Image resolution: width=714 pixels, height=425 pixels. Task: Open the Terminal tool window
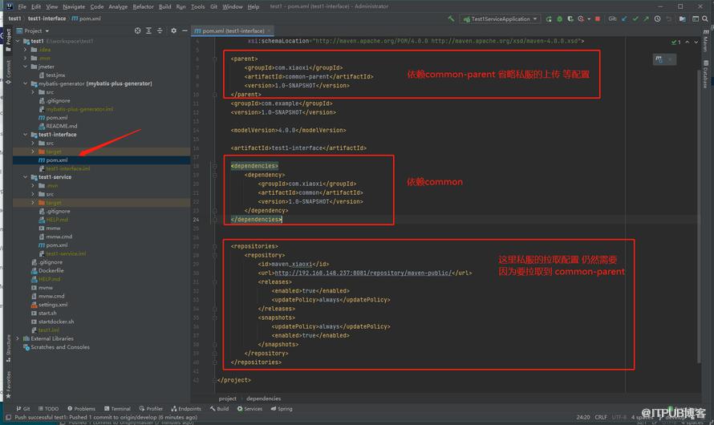pyautogui.click(x=117, y=409)
